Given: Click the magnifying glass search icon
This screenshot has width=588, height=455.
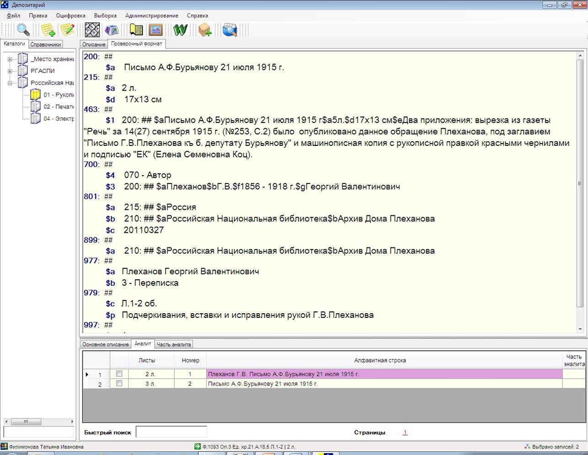Looking at the screenshot, I should coord(23,30).
